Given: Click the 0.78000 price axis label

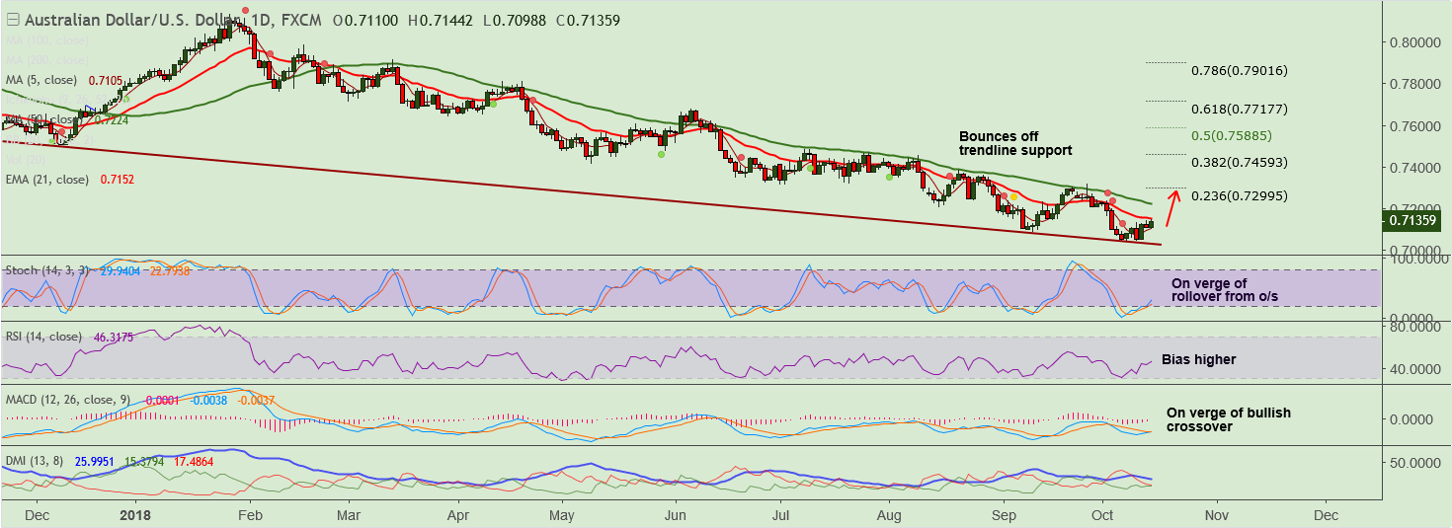Looking at the screenshot, I should [1414, 85].
